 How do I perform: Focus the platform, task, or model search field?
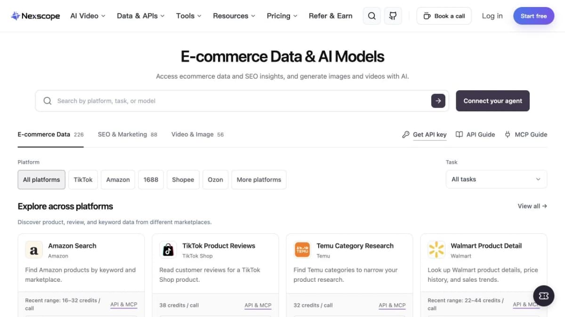point(242,101)
